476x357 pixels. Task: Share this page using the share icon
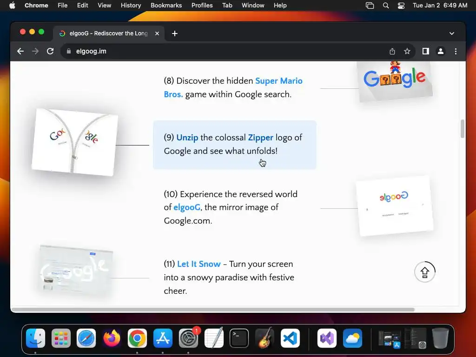pos(392,51)
